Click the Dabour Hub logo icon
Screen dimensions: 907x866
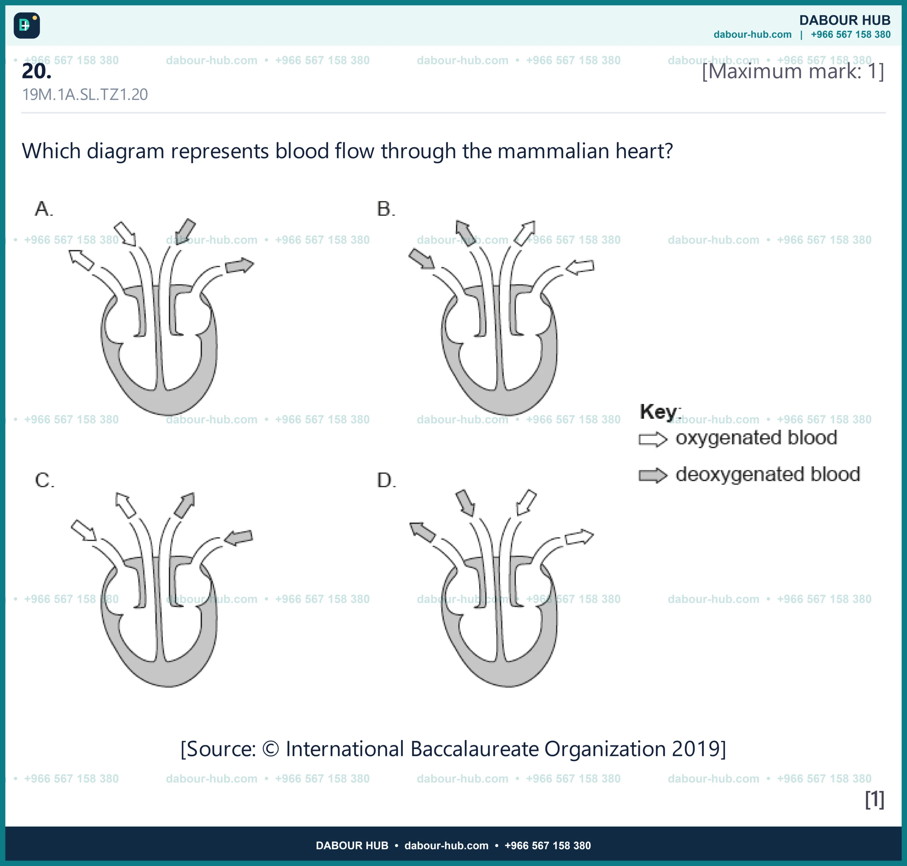pyautogui.click(x=27, y=26)
